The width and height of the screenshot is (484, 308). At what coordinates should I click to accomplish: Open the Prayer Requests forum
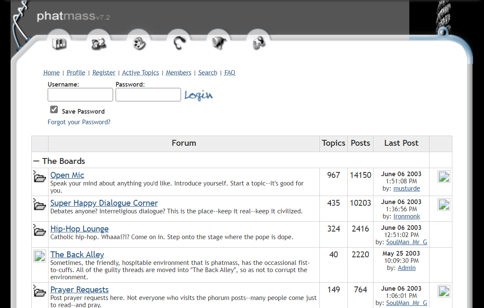pos(79,289)
